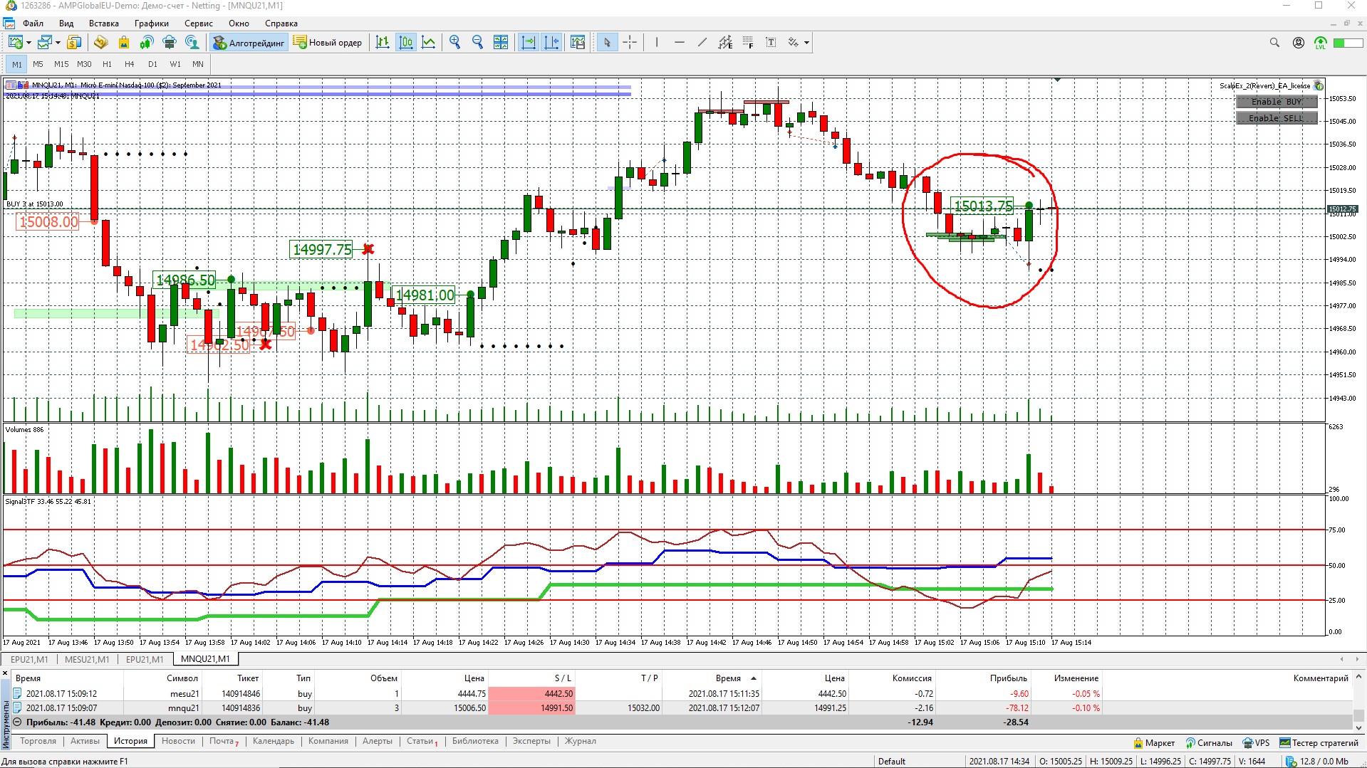Open the Data Window gold tag icon
Viewport: 1367px width, 768px height.
100,43
